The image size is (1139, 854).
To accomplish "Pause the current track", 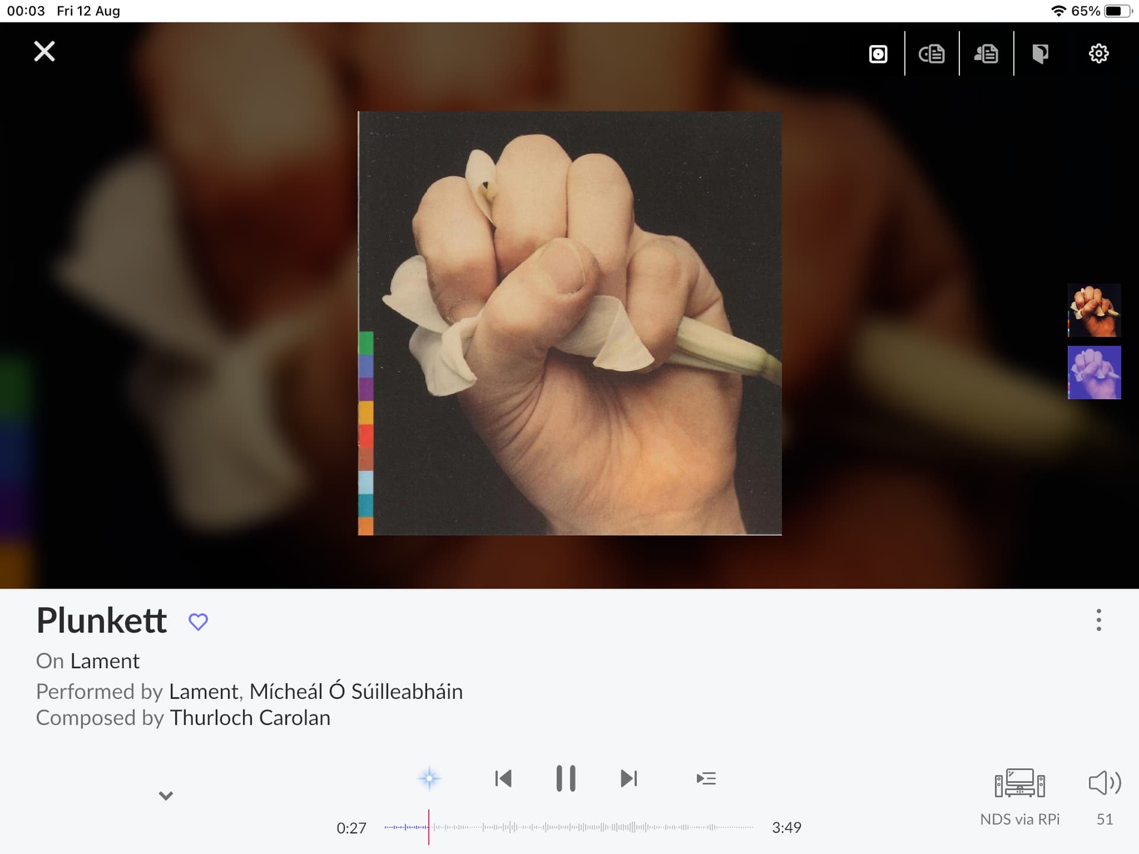I will coord(565,778).
